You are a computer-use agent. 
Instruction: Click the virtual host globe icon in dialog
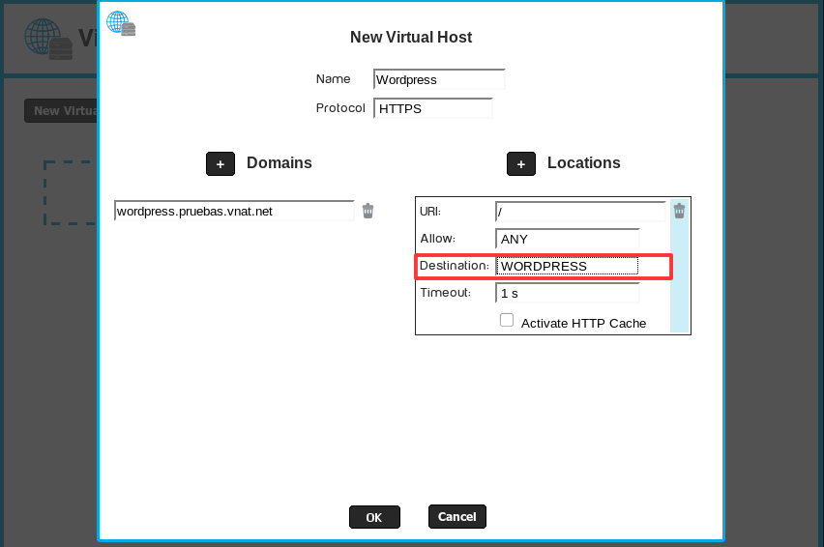[121, 24]
